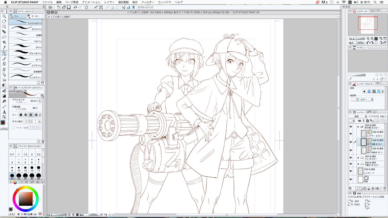Image resolution: width=388 pixels, height=218 pixels.
Task: Select the Move/Rotate view tool
Action: pos(4,21)
